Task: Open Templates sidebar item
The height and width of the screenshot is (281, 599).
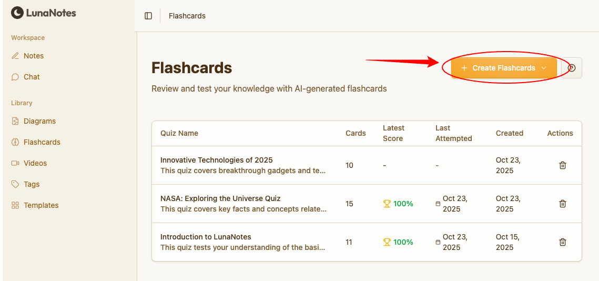Action: (x=41, y=205)
